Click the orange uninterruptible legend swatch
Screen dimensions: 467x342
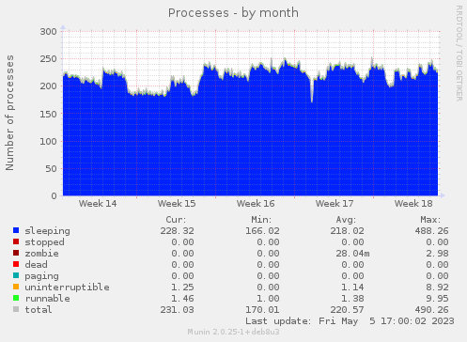16,287
